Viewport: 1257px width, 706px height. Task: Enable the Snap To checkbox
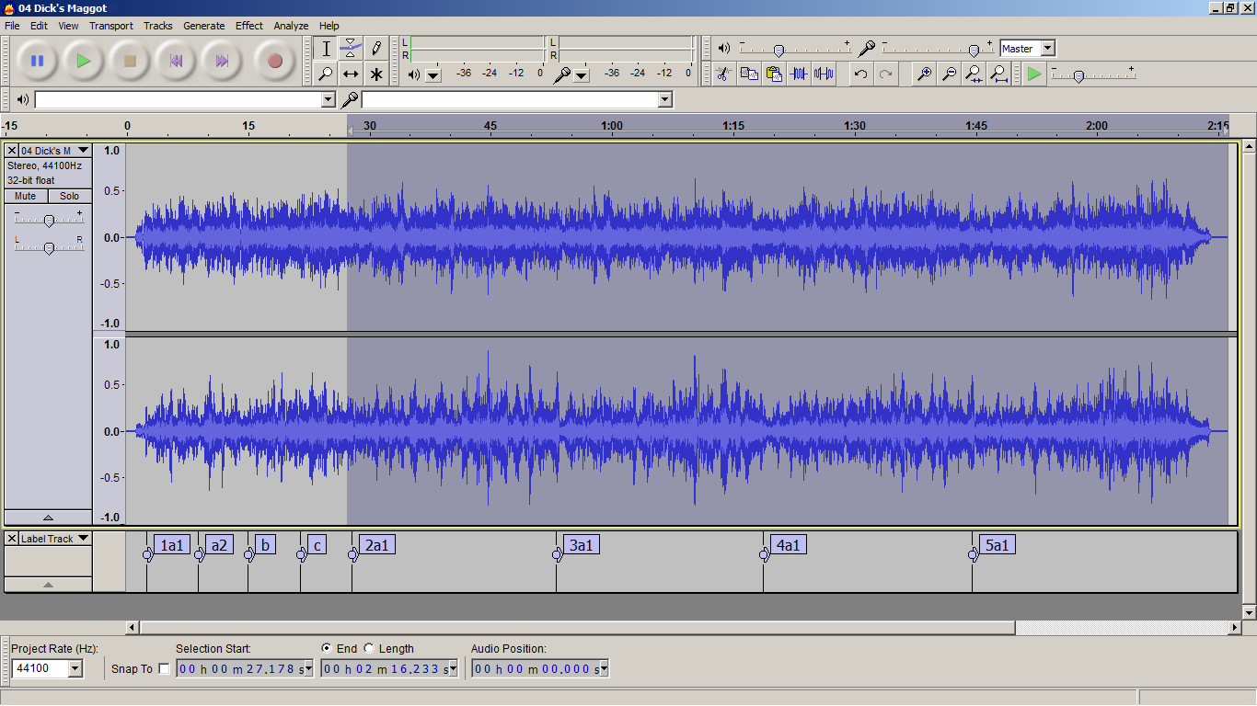pos(164,668)
